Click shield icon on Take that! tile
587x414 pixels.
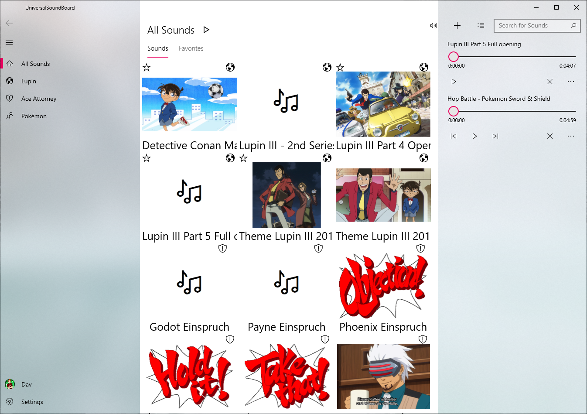(x=325, y=339)
